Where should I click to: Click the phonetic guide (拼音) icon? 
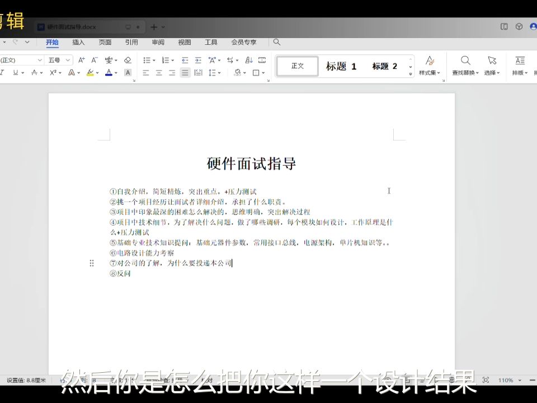click(x=109, y=60)
